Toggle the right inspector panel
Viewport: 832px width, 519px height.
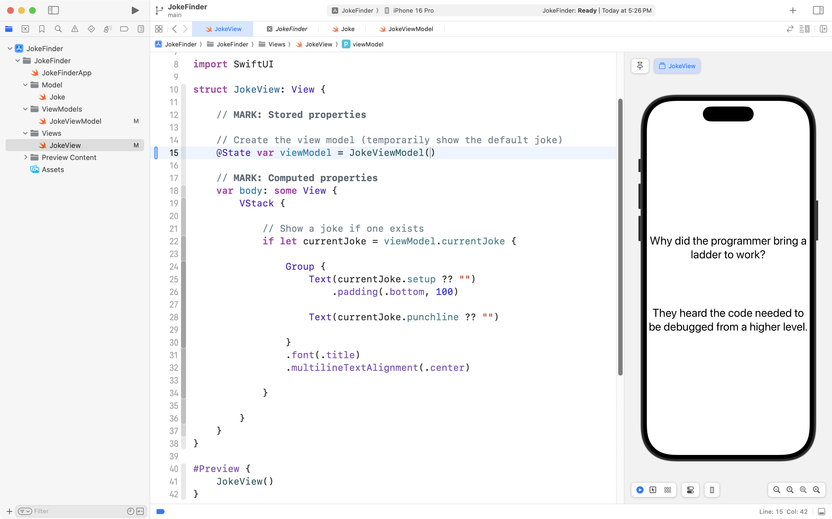tap(818, 10)
